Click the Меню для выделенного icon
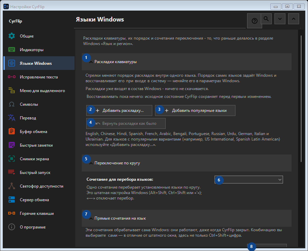The image size is (308, 251). 12,90
